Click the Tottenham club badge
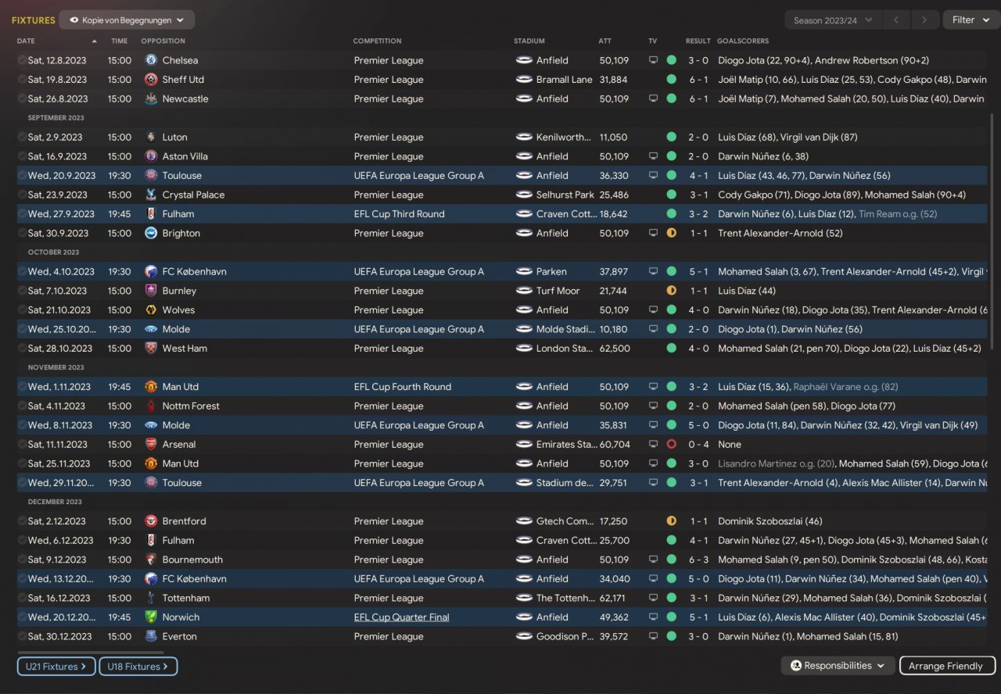 [151, 598]
